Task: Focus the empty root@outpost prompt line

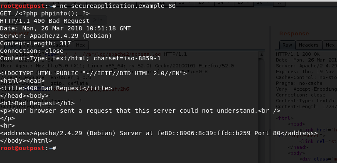Action: [x=28, y=148]
